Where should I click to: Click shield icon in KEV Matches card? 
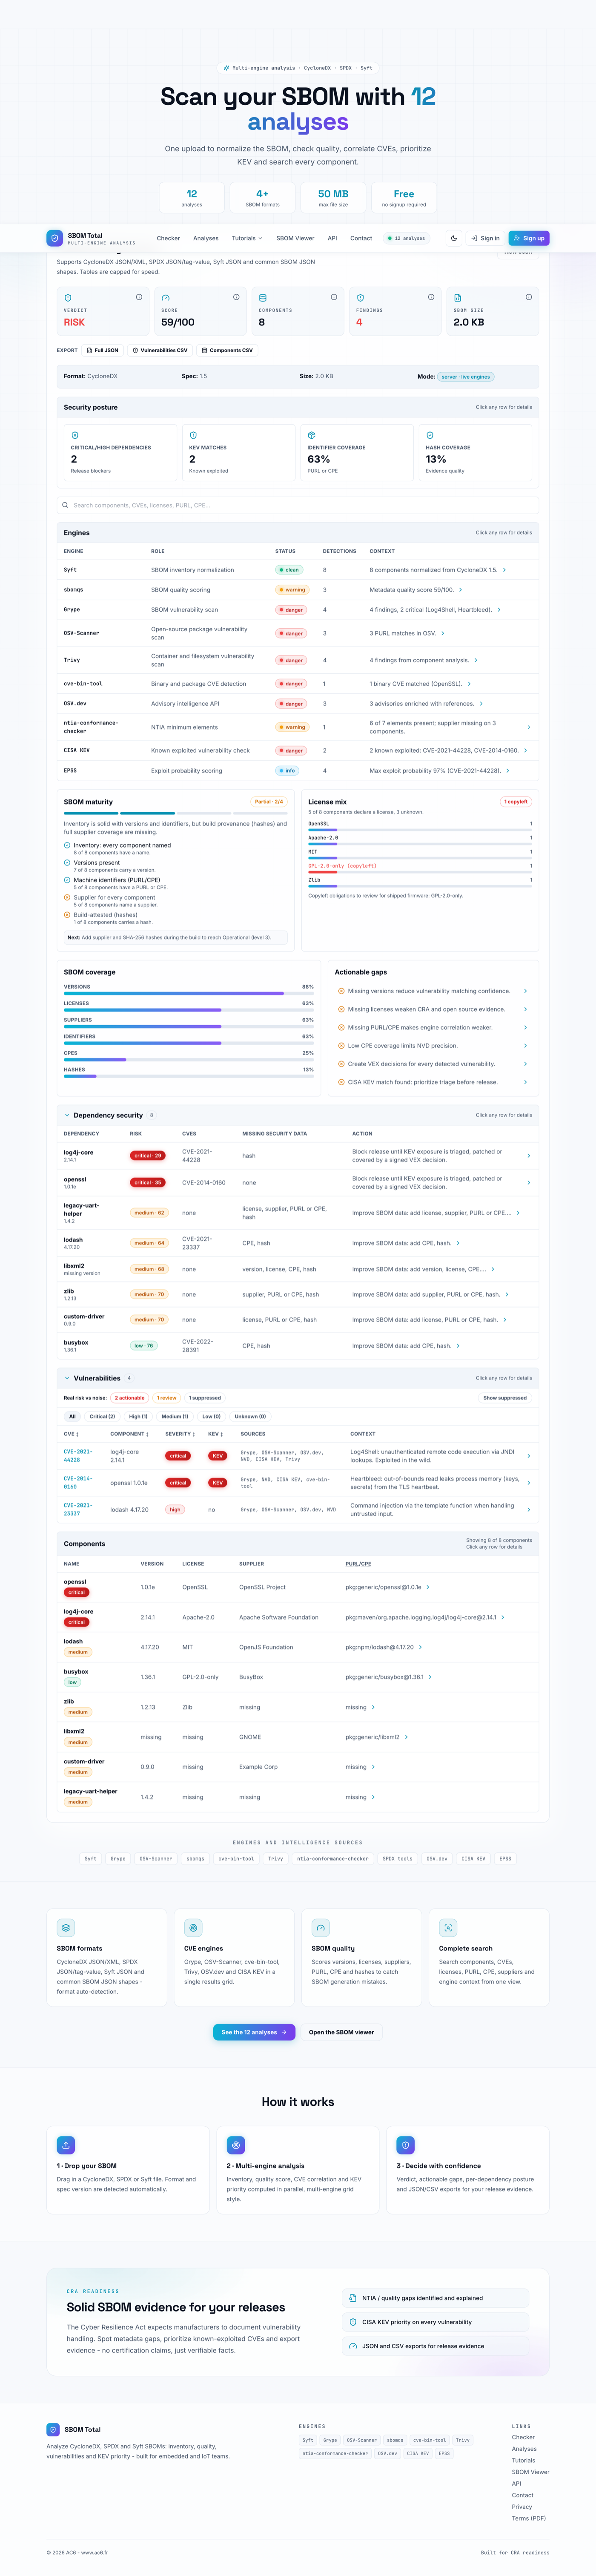(193, 435)
